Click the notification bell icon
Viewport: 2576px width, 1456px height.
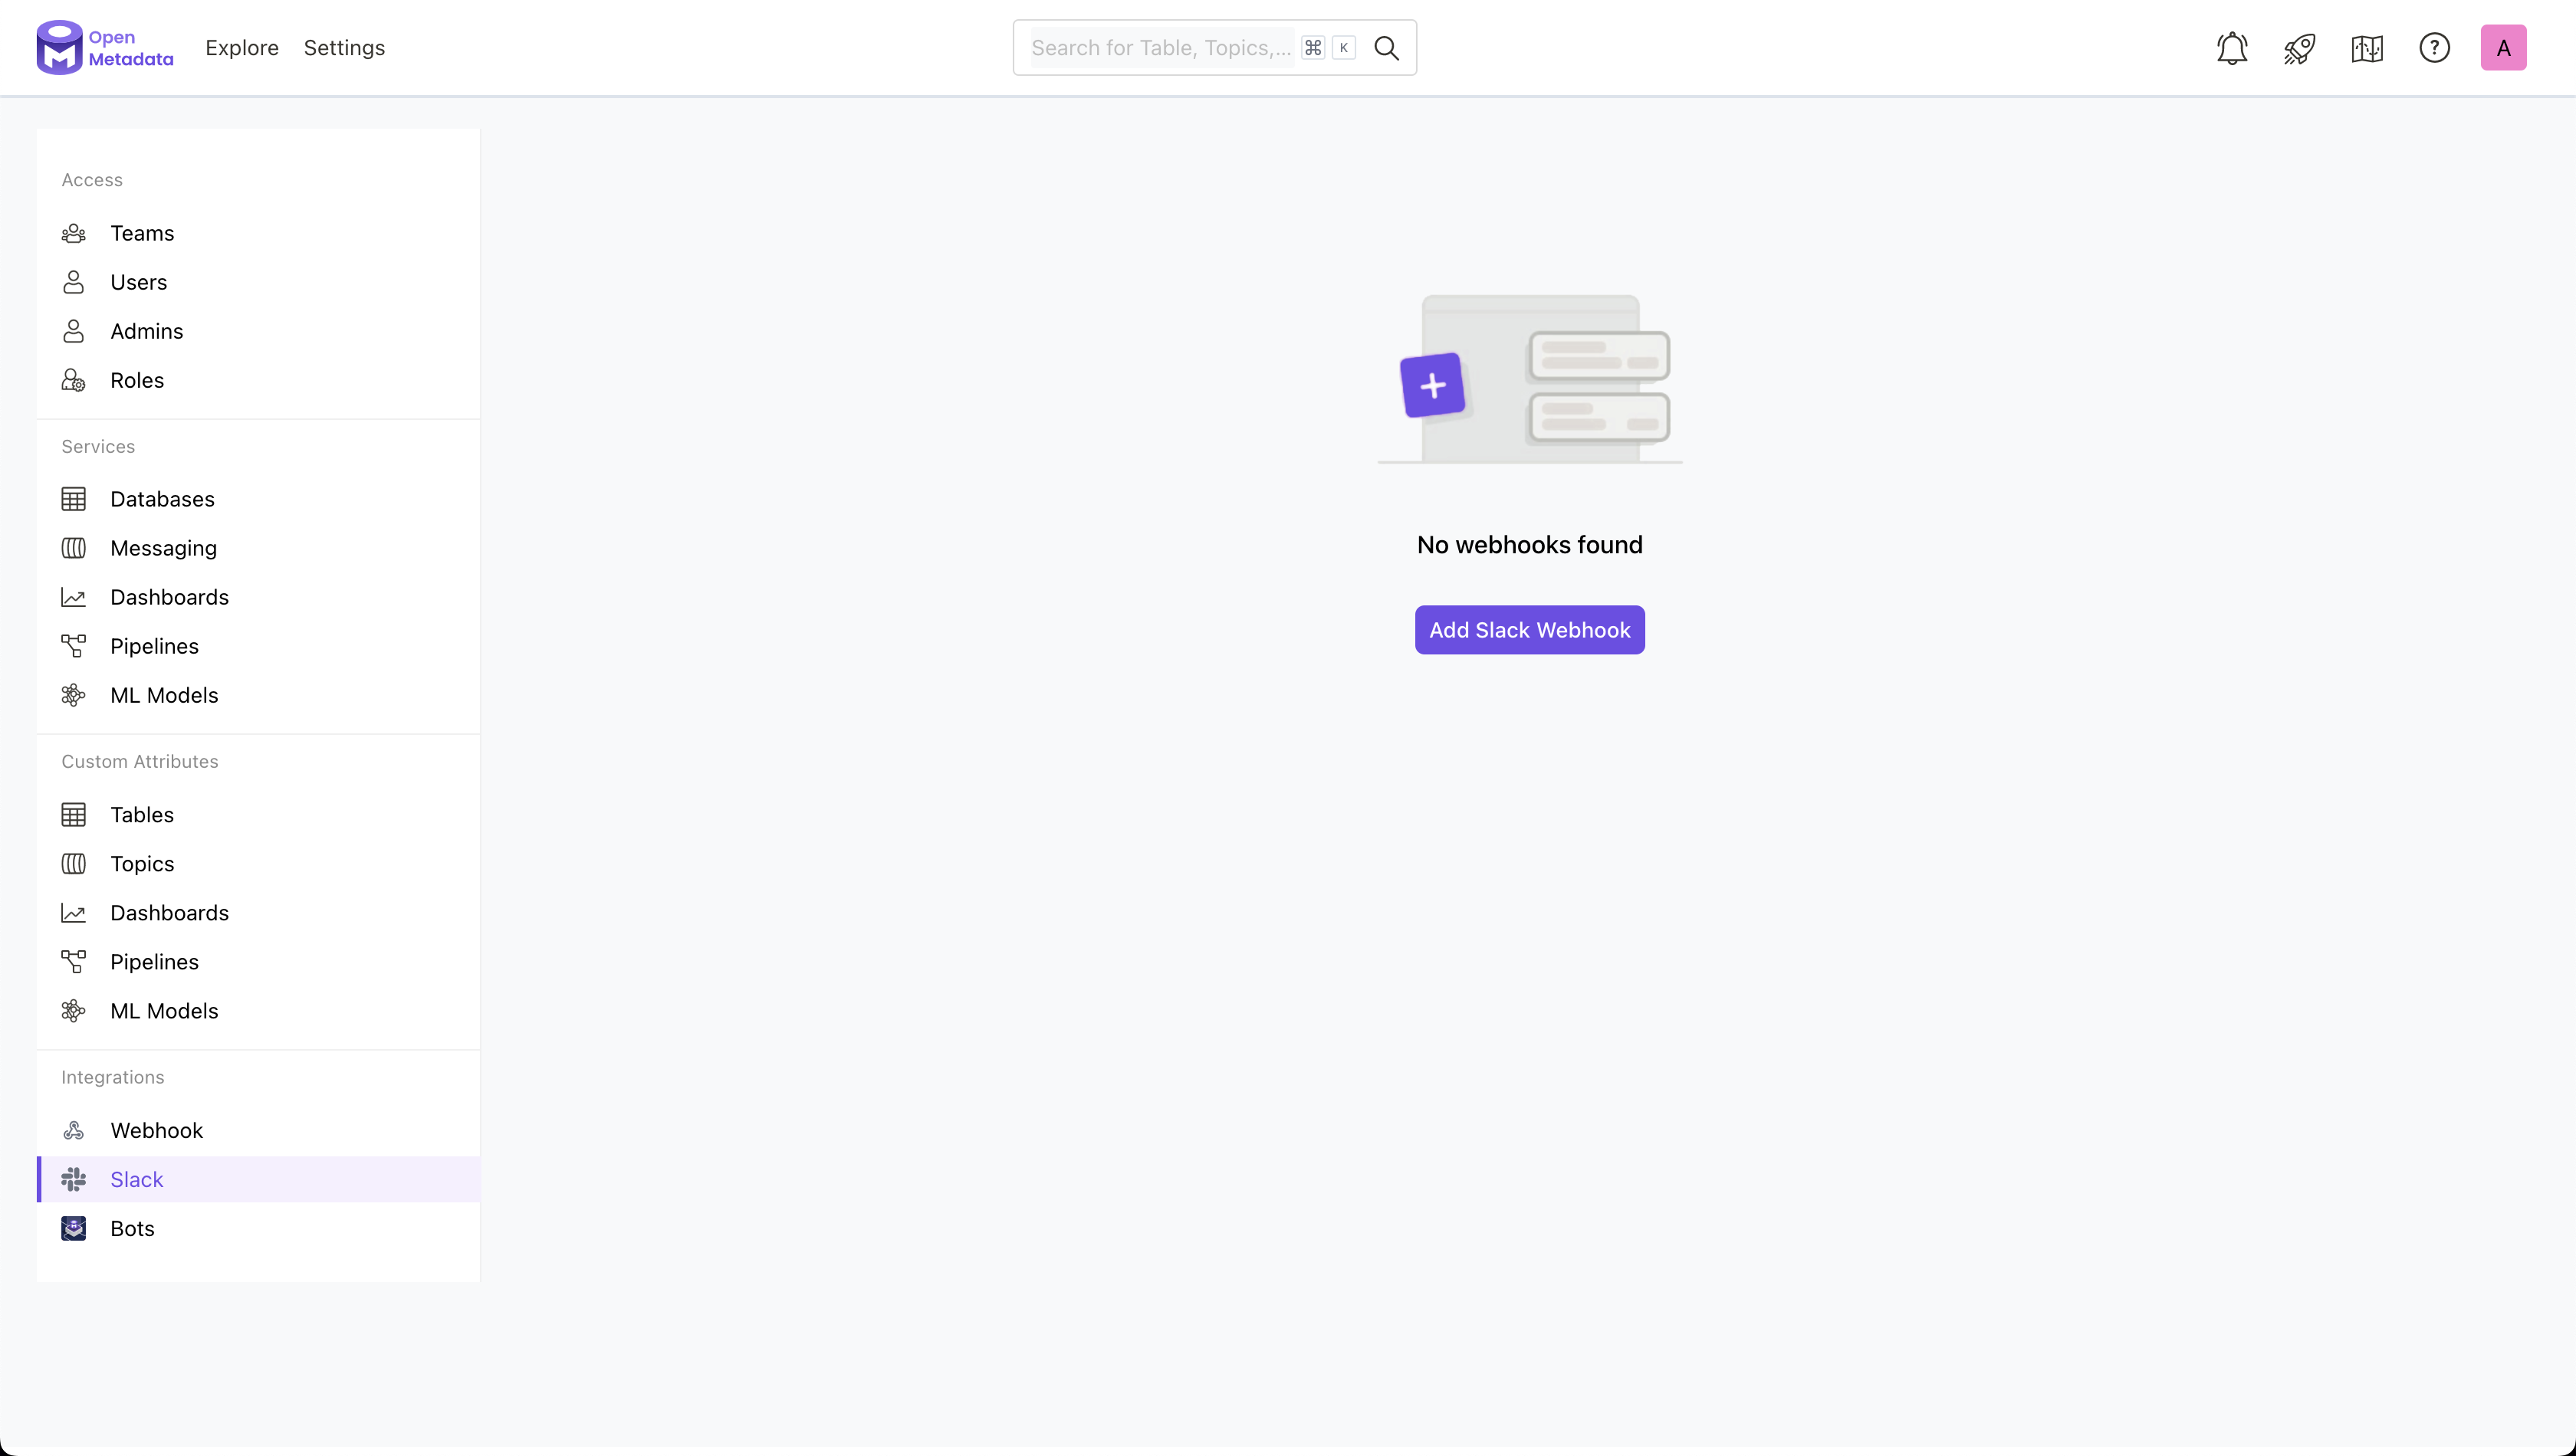click(x=2232, y=48)
